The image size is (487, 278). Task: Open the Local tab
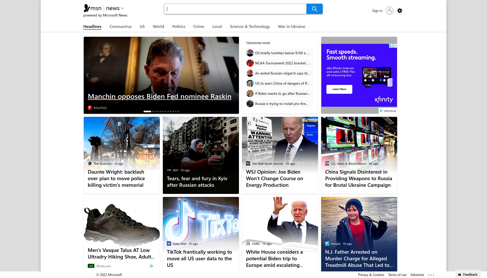[x=217, y=26]
